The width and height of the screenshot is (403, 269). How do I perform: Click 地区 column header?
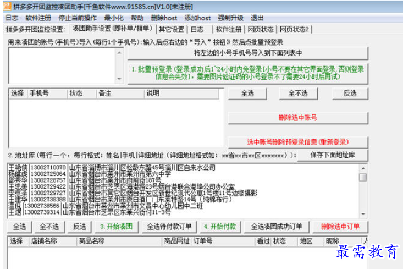311,241
